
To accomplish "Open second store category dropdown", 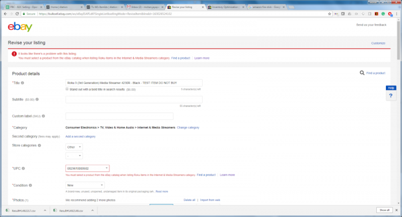I will pos(74,156).
